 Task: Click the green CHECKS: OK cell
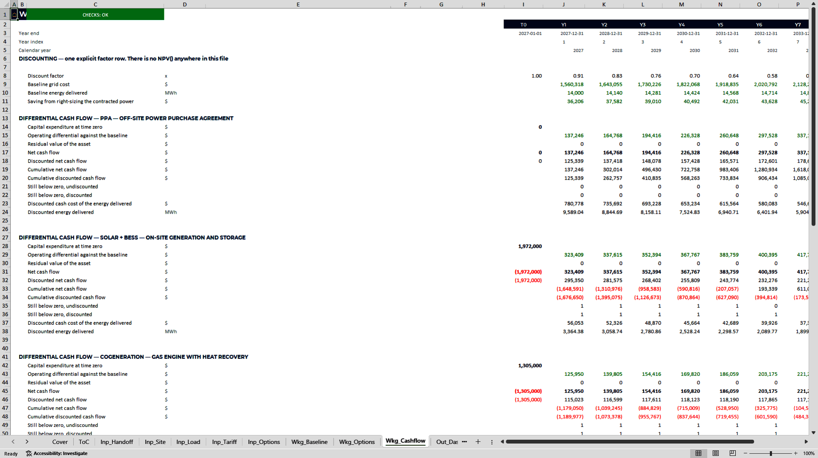tap(95, 14)
